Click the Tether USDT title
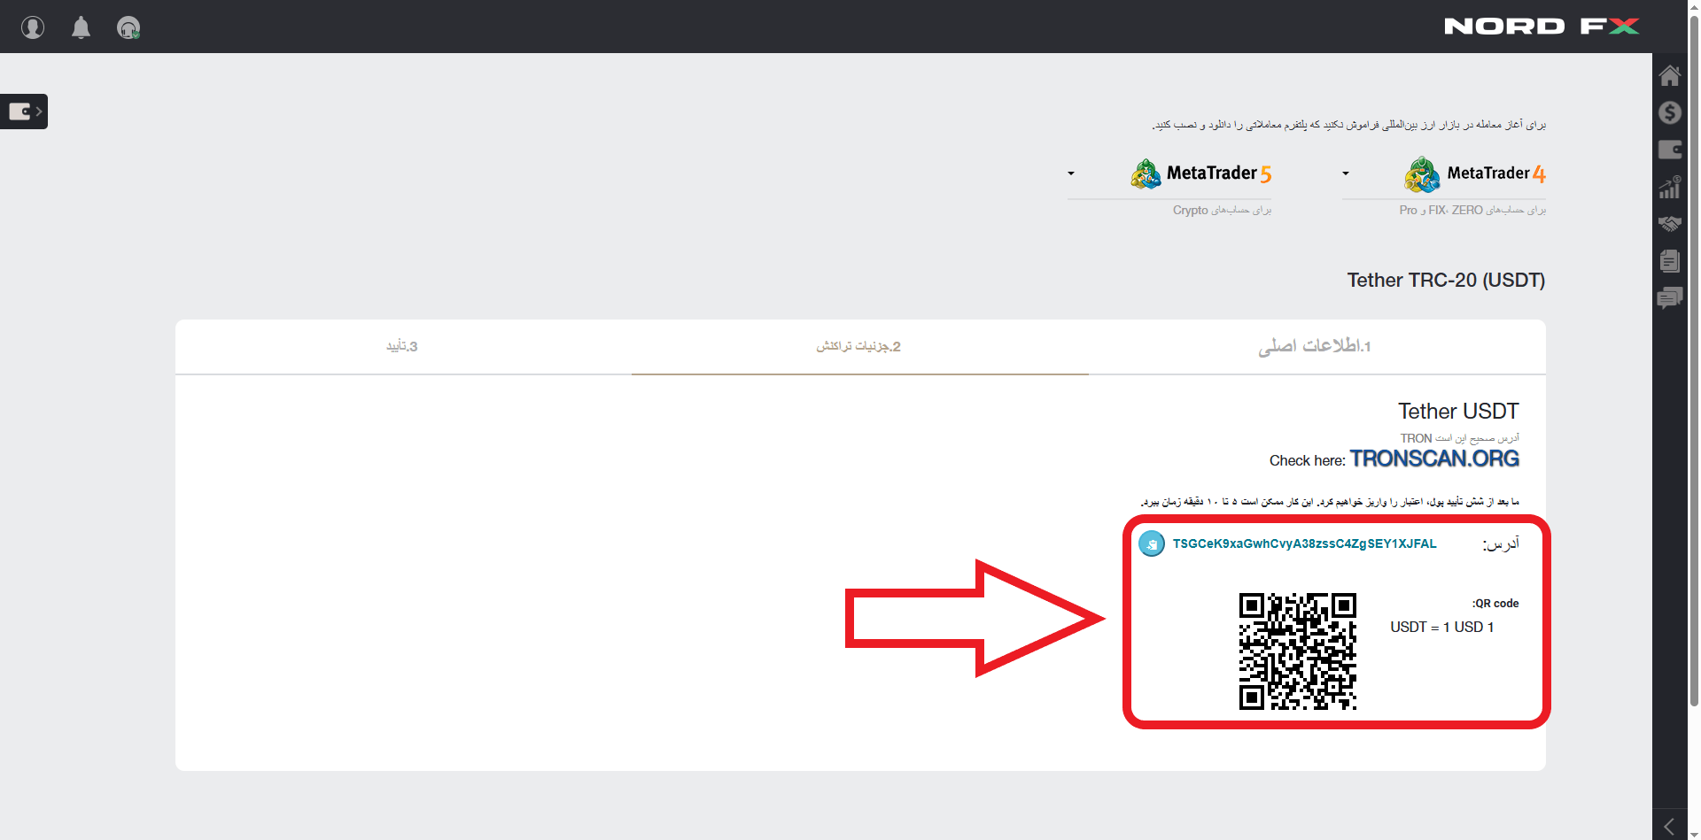The image size is (1701, 840). [x=1458, y=412]
